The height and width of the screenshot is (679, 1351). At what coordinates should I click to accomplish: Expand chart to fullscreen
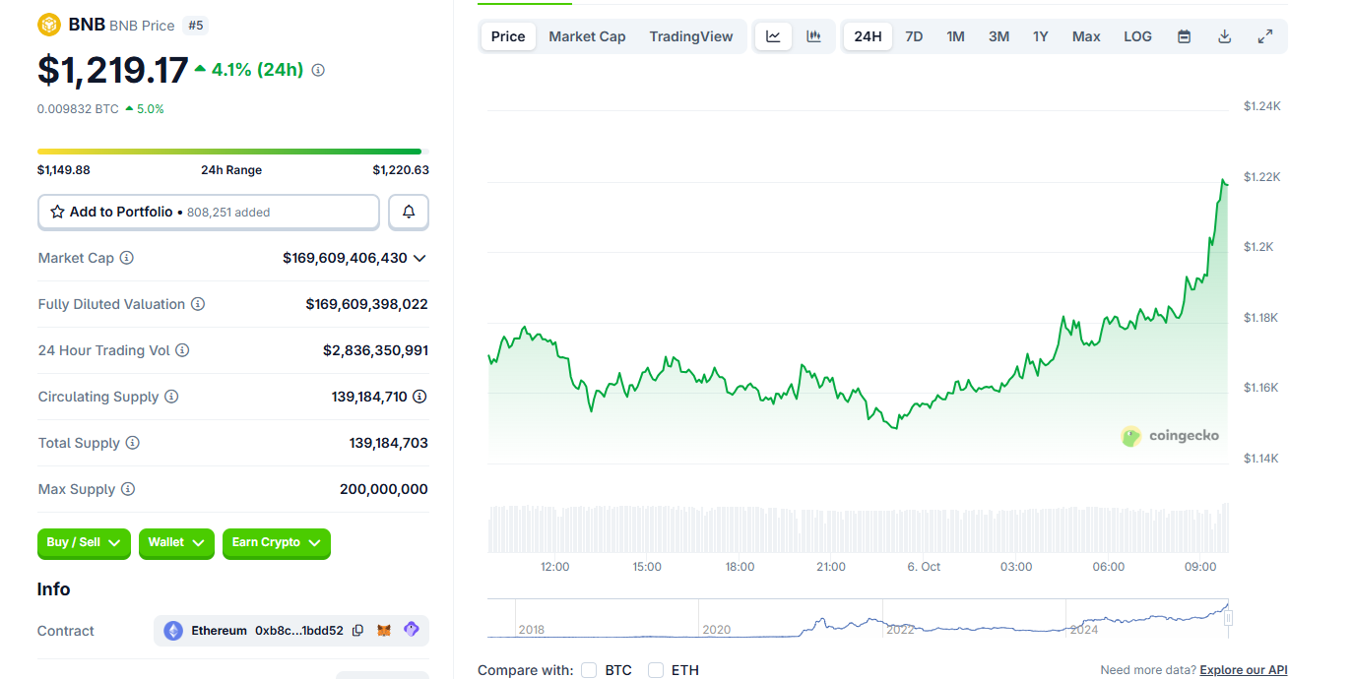(1265, 36)
